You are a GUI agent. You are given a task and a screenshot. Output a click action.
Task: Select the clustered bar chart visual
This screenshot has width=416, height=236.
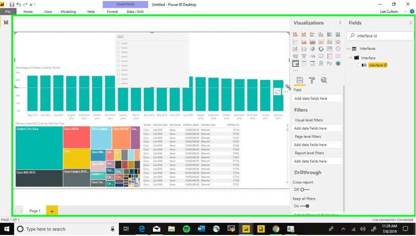[312, 34]
